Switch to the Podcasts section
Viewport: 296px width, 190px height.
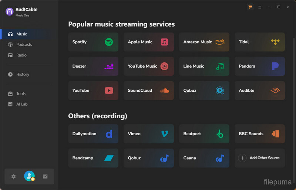coord(24,45)
